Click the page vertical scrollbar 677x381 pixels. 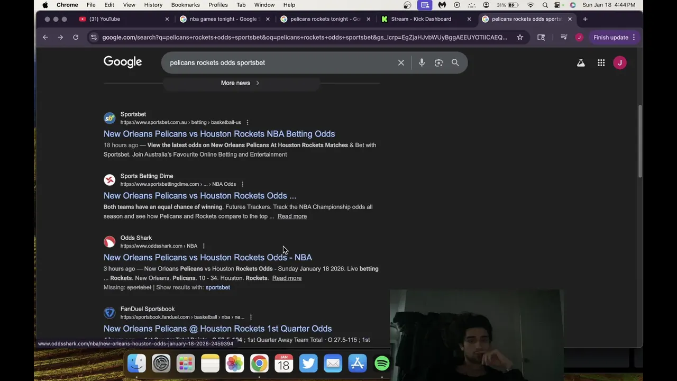(640, 141)
